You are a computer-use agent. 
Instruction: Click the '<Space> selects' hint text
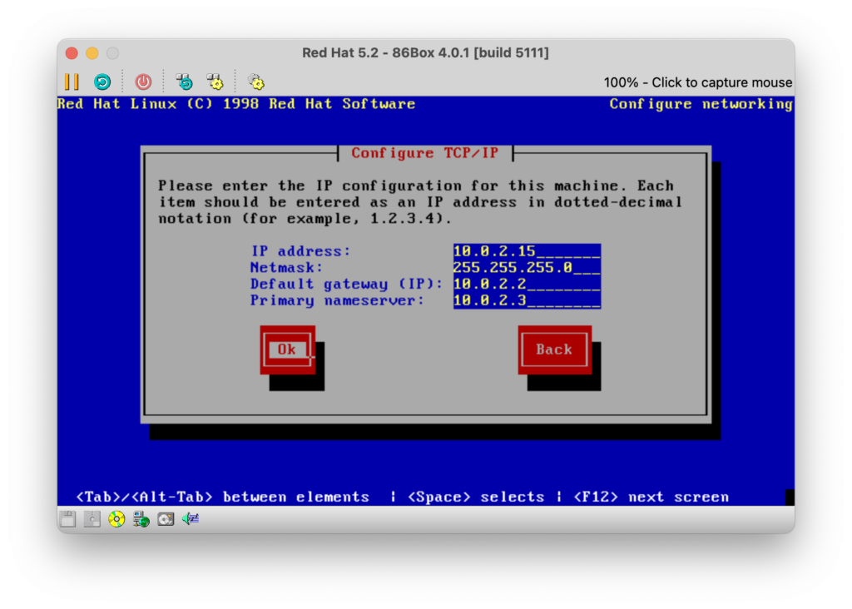click(x=476, y=497)
